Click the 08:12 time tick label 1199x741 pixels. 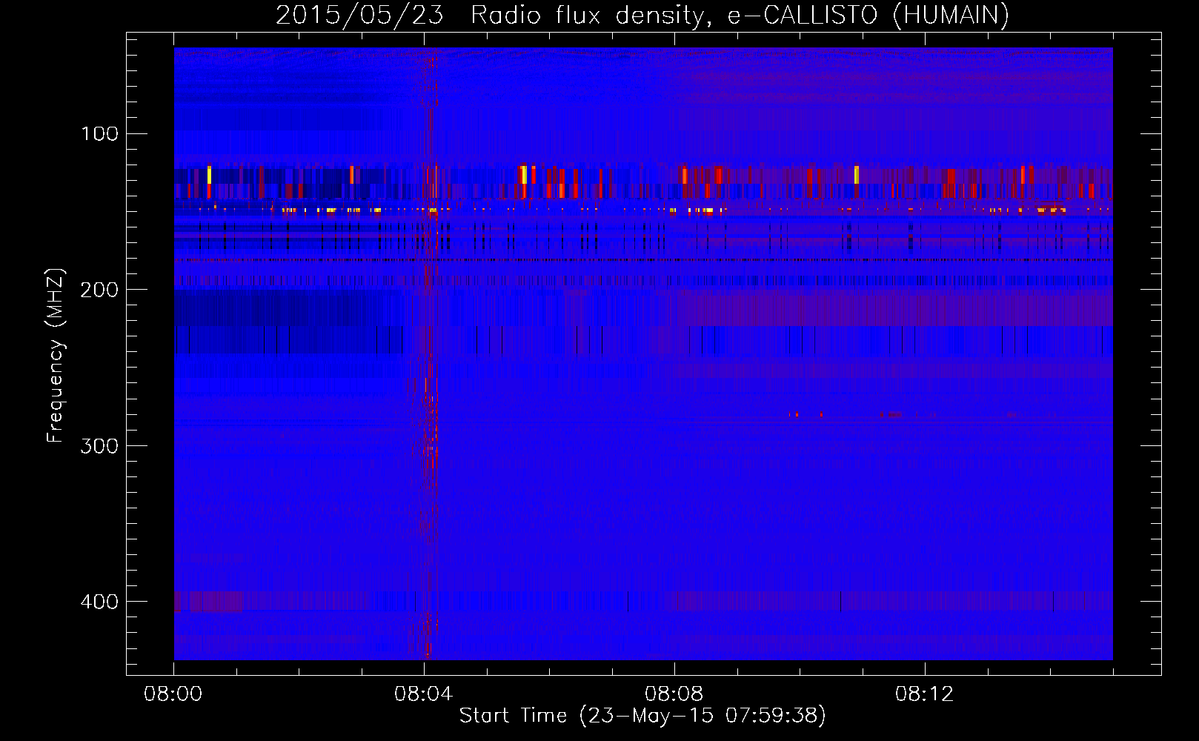(x=925, y=694)
